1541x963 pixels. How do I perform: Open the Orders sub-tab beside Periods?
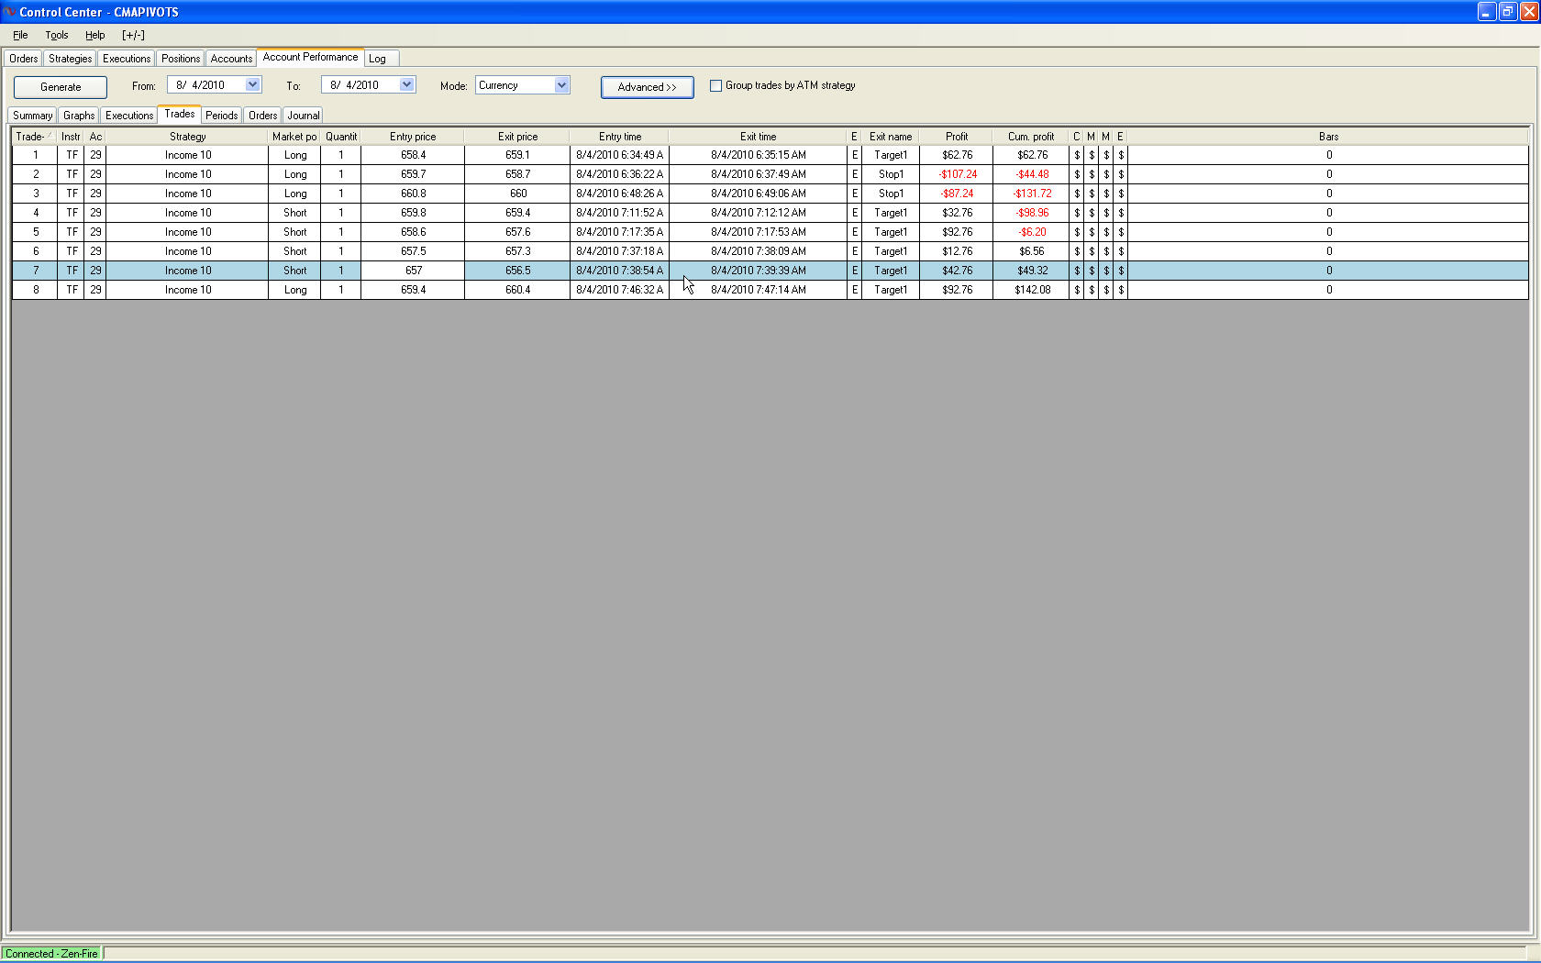tap(263, 116)
